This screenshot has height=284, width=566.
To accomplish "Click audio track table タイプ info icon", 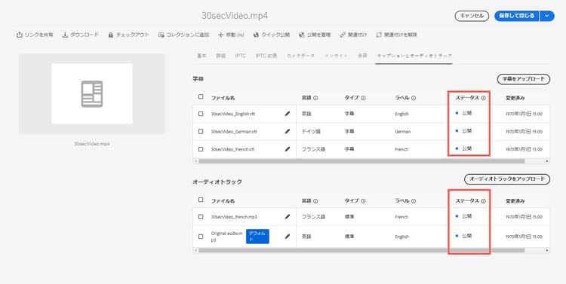I will coord(364,200).
